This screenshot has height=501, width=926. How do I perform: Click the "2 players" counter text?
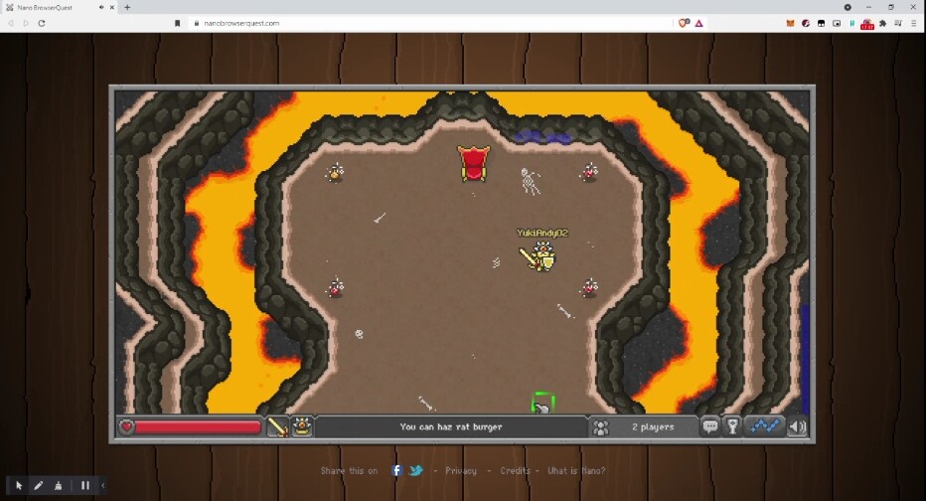coord(653,426)
